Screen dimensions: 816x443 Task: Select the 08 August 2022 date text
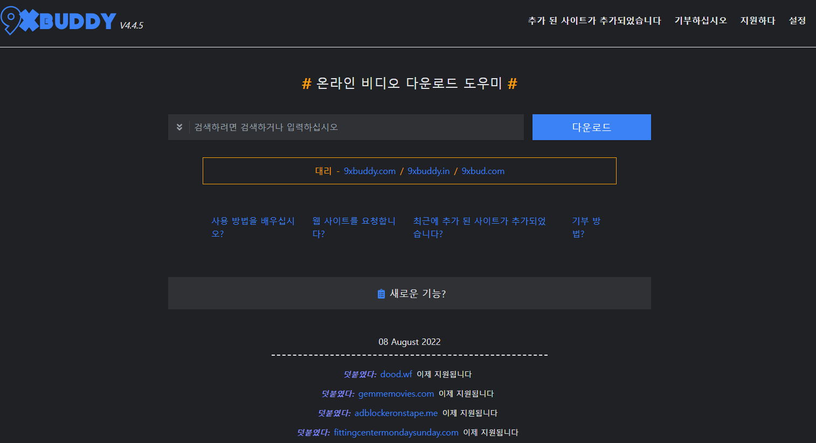(410, 342)
